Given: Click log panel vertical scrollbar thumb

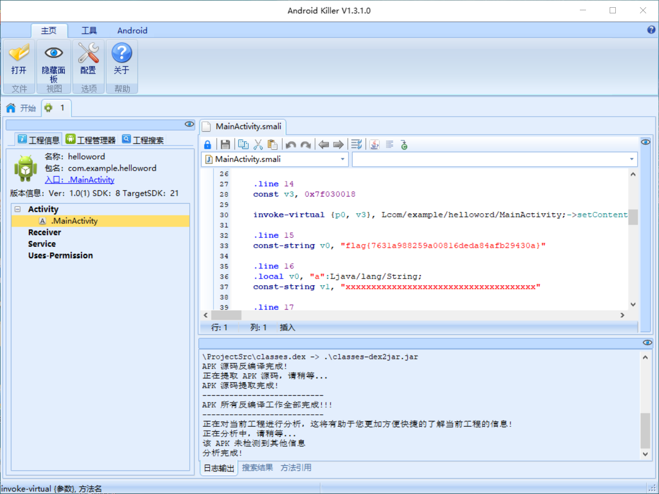Looking at the screenshot, I should (x=645, y=431).
